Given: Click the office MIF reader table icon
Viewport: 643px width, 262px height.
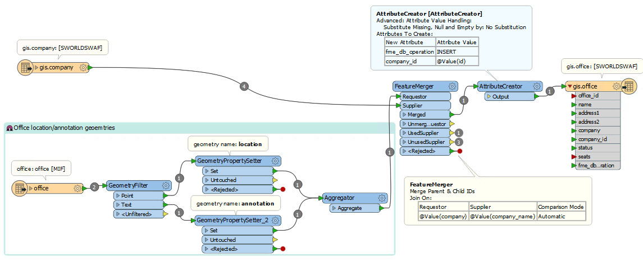Looking at the screenshot, I should click(x=19, y=189).
